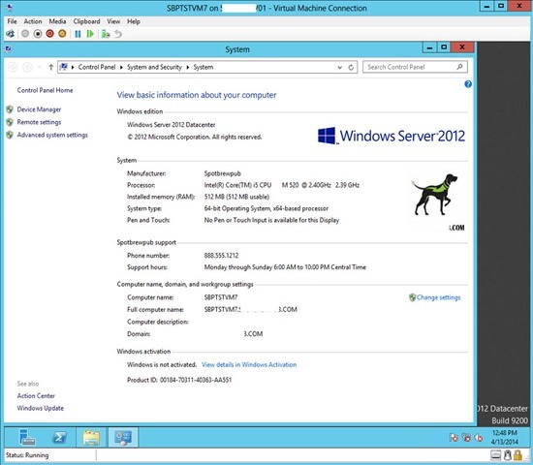533x465 pixels.
Task: Open the Media menu
Action: pyautogui.click(x=57, y=21)
